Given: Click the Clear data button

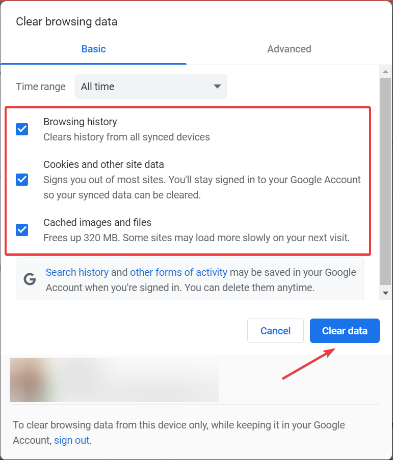Looking at the screenshot, I should (x=345, y=331).
